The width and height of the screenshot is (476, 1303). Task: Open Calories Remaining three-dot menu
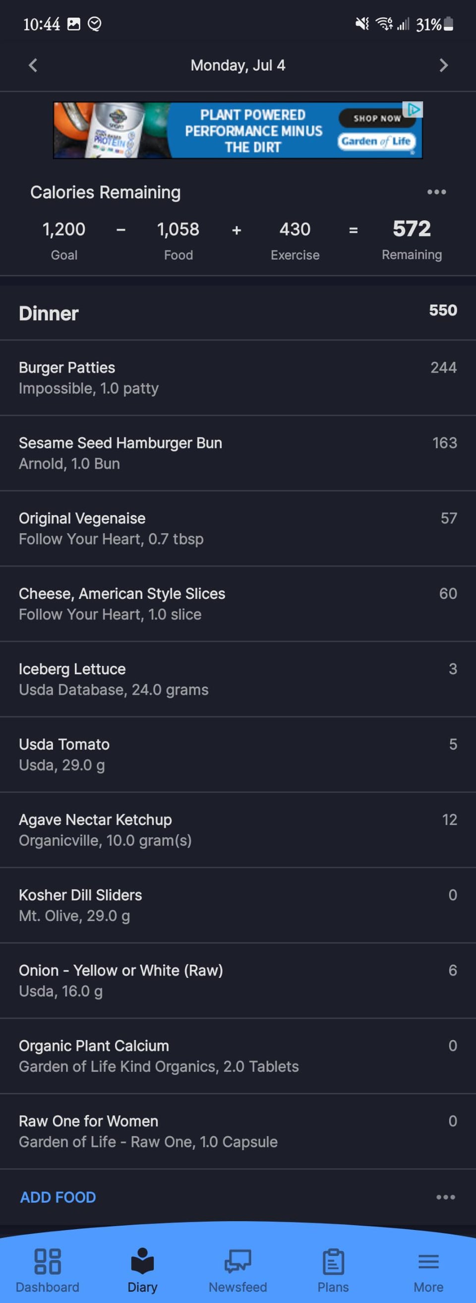pyautogui.click(x=436, y=192)
